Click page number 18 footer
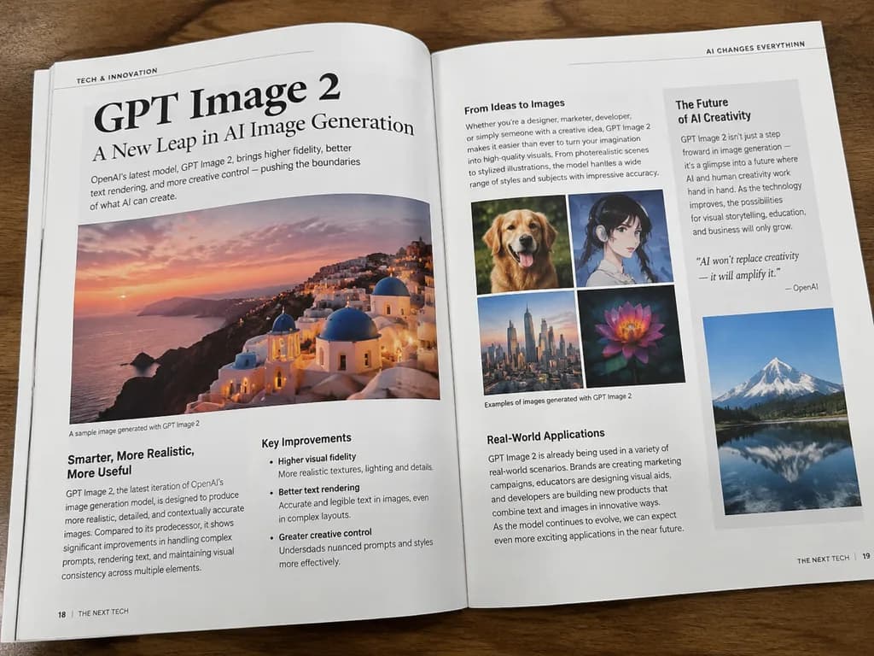Screen dimensions: 874x656 (61, 614)
